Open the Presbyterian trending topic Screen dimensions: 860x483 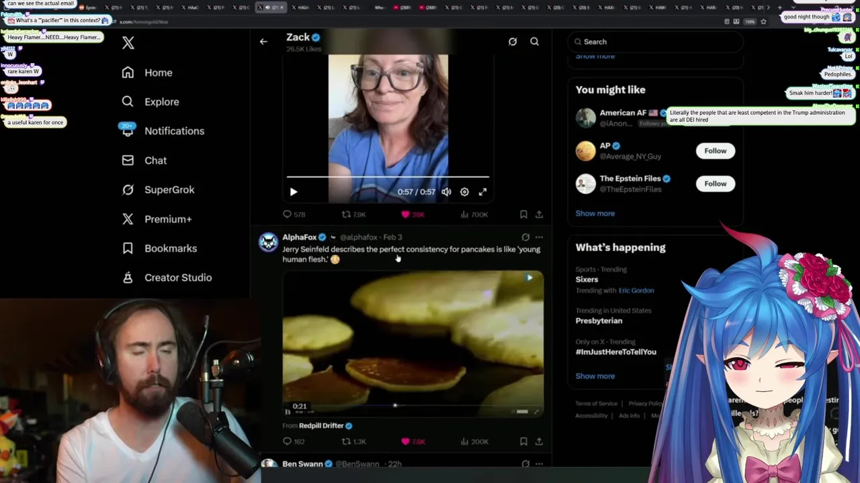click(599, 321)
